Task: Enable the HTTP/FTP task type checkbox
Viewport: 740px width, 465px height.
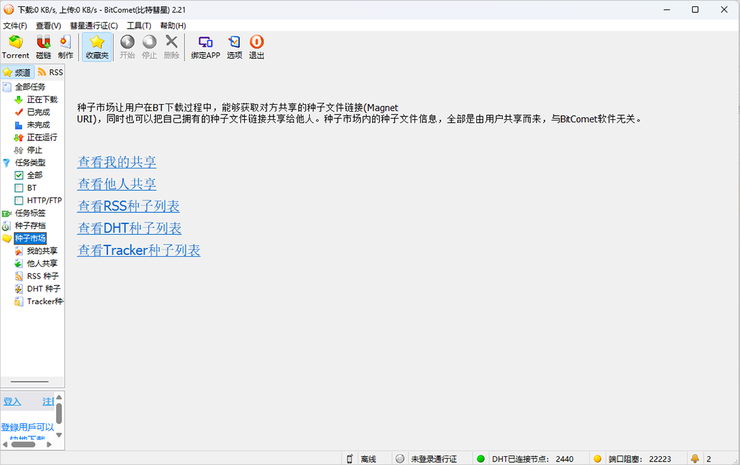Action: click(x=19, y=201)
